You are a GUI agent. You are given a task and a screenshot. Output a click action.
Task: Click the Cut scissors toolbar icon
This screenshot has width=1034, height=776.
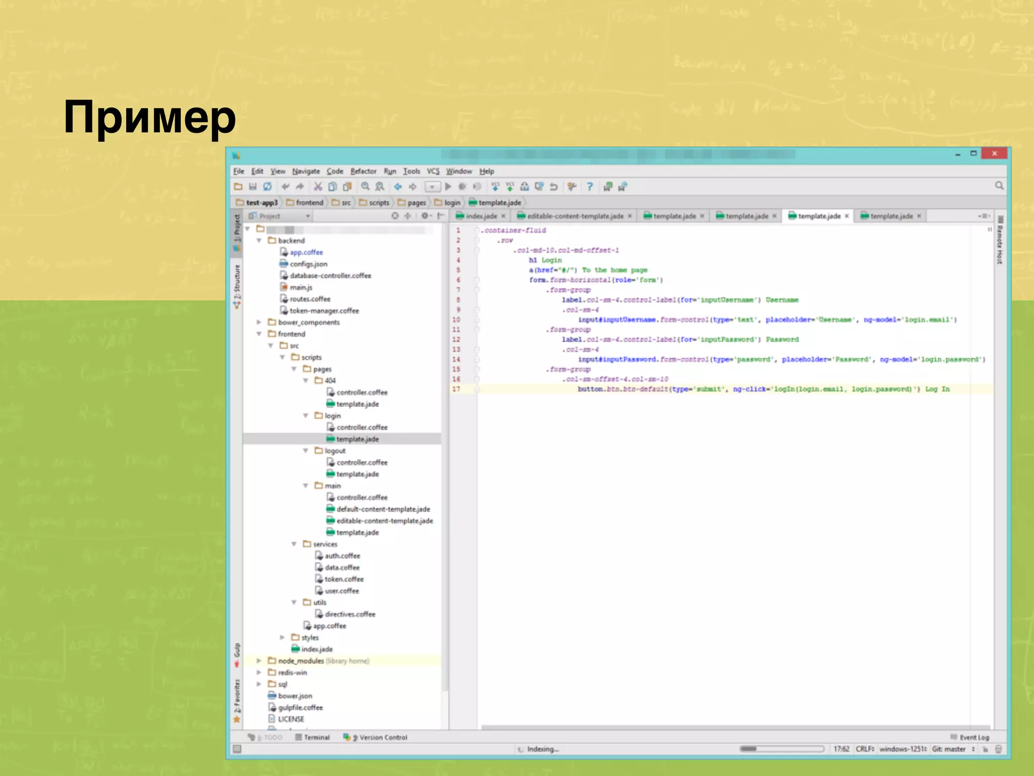[318, 187]
